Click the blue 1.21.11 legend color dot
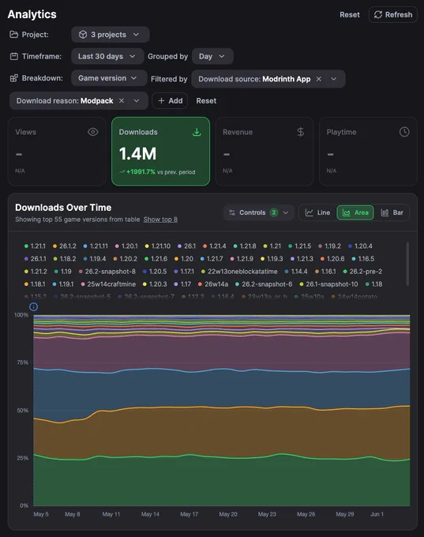Viewport: 424px width, 537px height. (85, 246)
